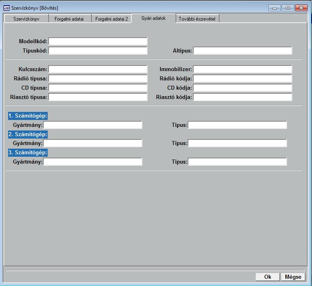Open the További észrevétel tab

pyautogui.click(x=197, y=19)
